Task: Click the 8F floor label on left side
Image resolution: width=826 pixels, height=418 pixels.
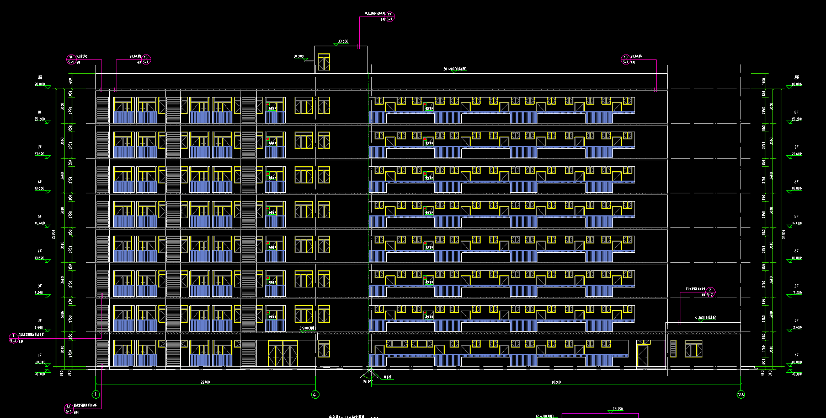Action: (x=40, y=112)
